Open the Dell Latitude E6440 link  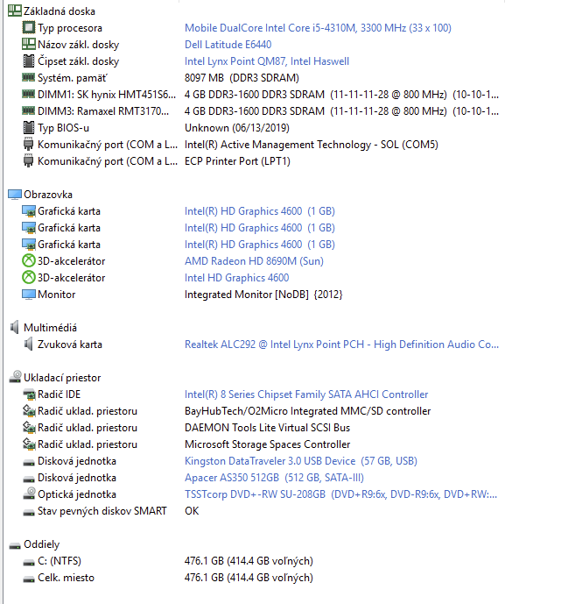[x=228, y=45]
